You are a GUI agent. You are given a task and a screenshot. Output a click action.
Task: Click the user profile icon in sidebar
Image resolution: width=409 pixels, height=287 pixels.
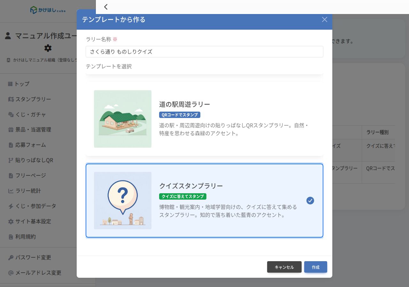8,36
